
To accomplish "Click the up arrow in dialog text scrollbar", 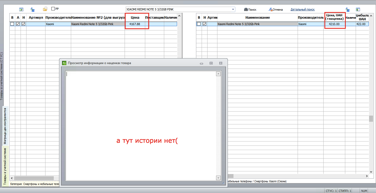I will 218,74.
